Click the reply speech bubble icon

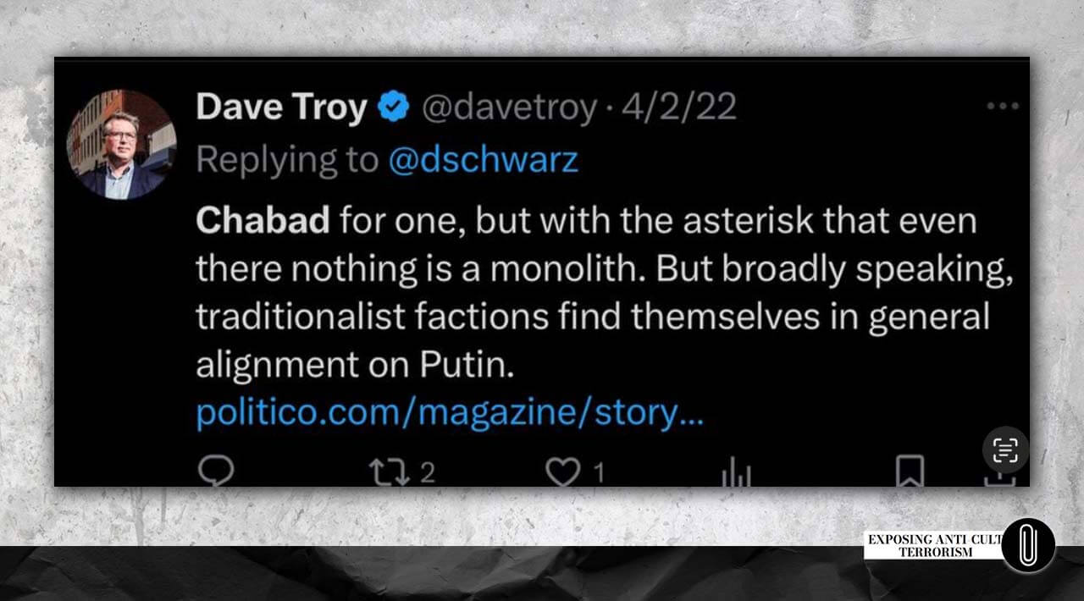(x=215, y=471)
